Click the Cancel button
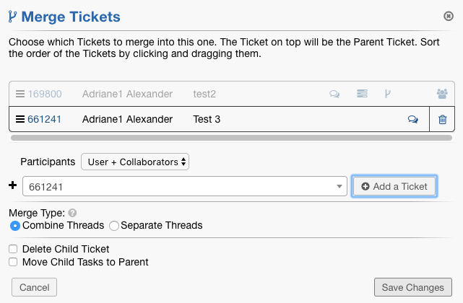Screen dimensions: 463x303 [34, 287]
